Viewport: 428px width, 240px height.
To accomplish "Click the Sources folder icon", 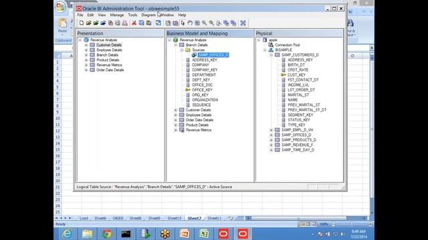I will tap(188, 50).
